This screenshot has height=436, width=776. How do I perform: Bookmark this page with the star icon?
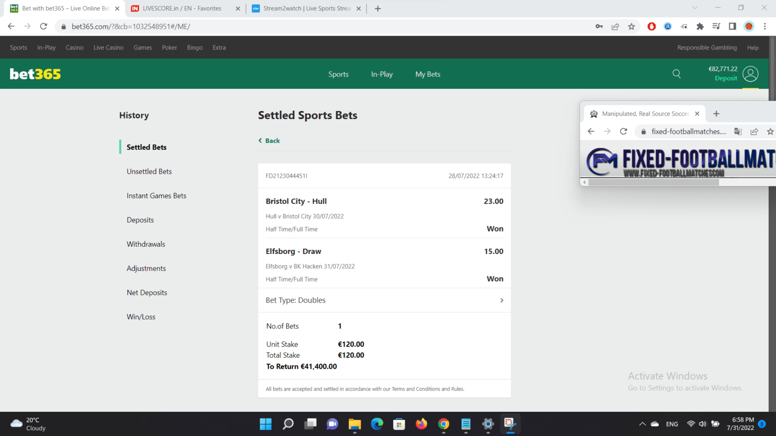pos(632,26)
